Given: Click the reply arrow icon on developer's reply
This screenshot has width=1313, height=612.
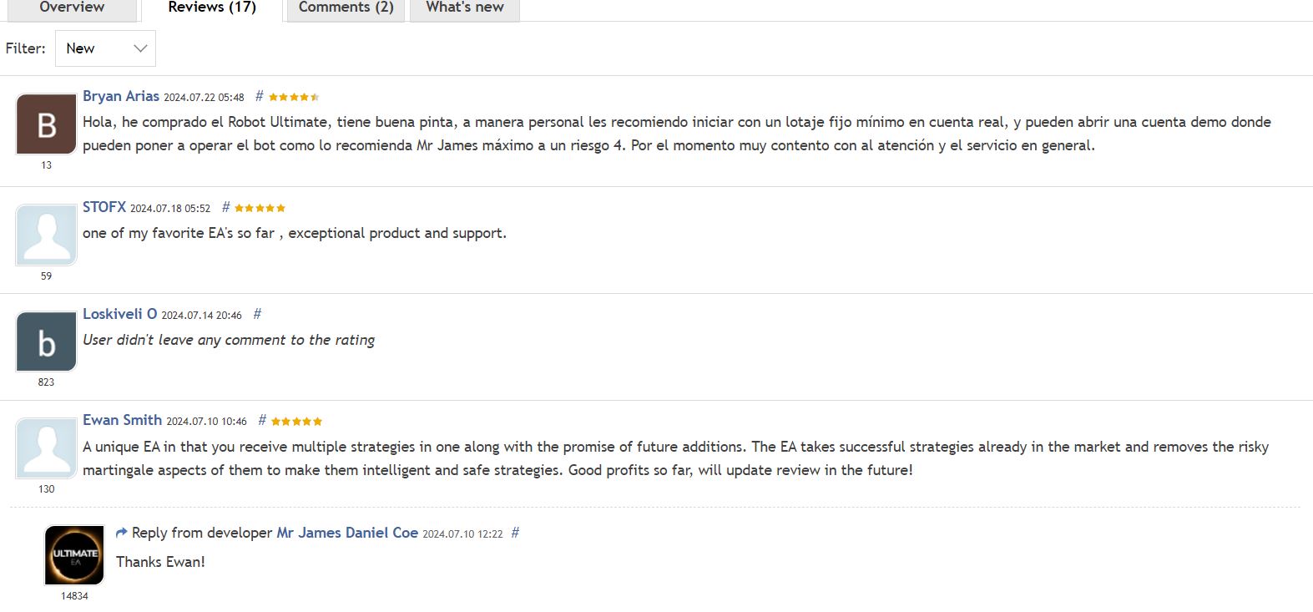Looking at the screenshot, I should click(121, 532).
